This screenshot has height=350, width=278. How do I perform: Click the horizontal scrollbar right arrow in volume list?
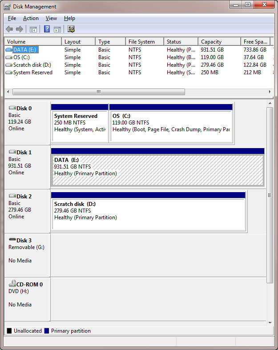point(270,92)
